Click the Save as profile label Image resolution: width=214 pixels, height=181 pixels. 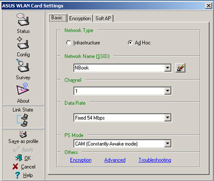pyautogui.click(x=23, y=141)
